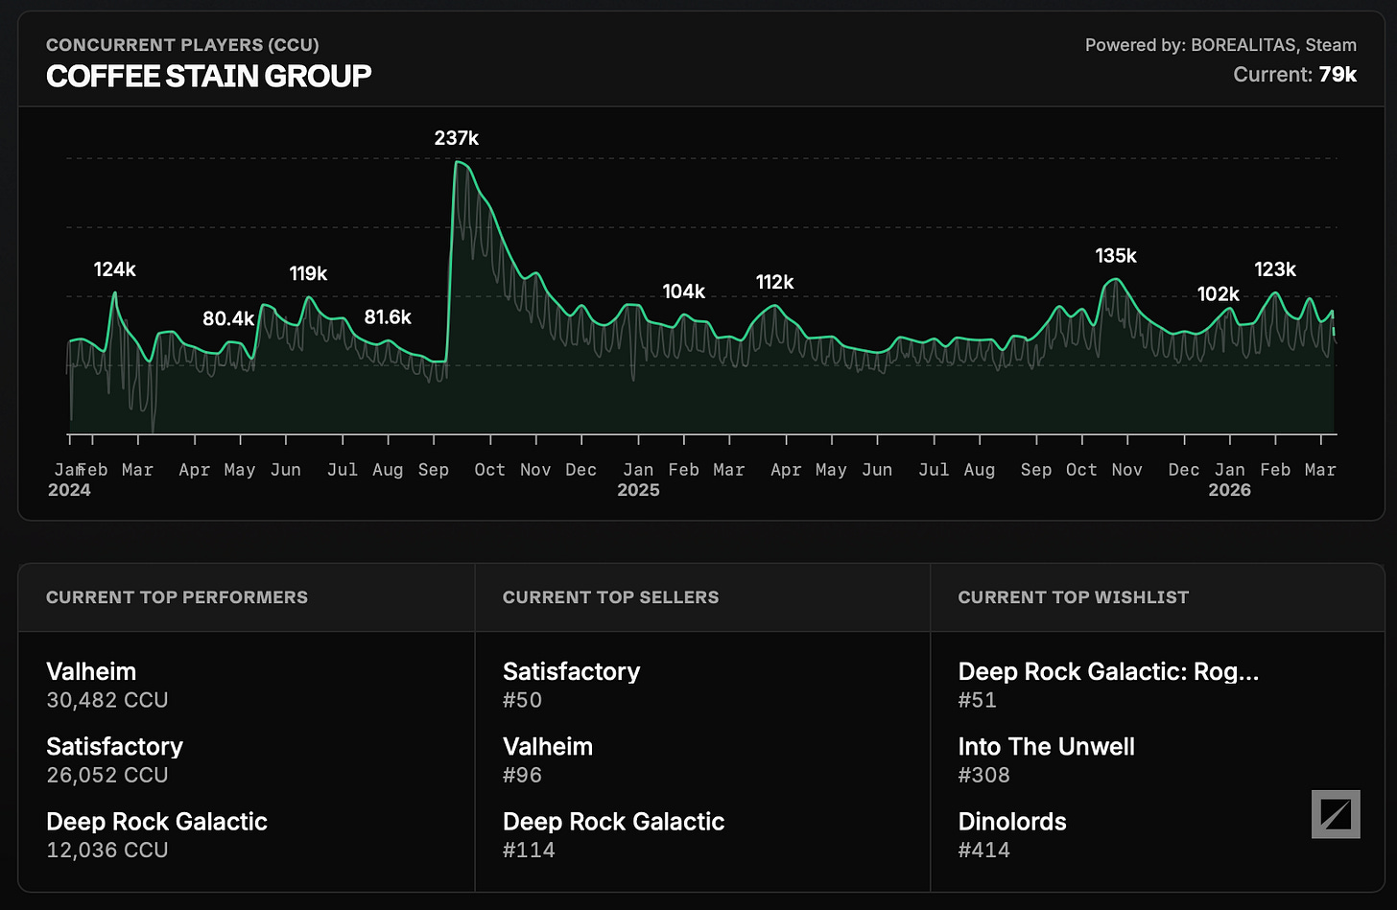The width and height of the screenshot is (1397, 910).
Task: Open Satisfactory in Current Top Sellers
Action: tap(571, 671)
